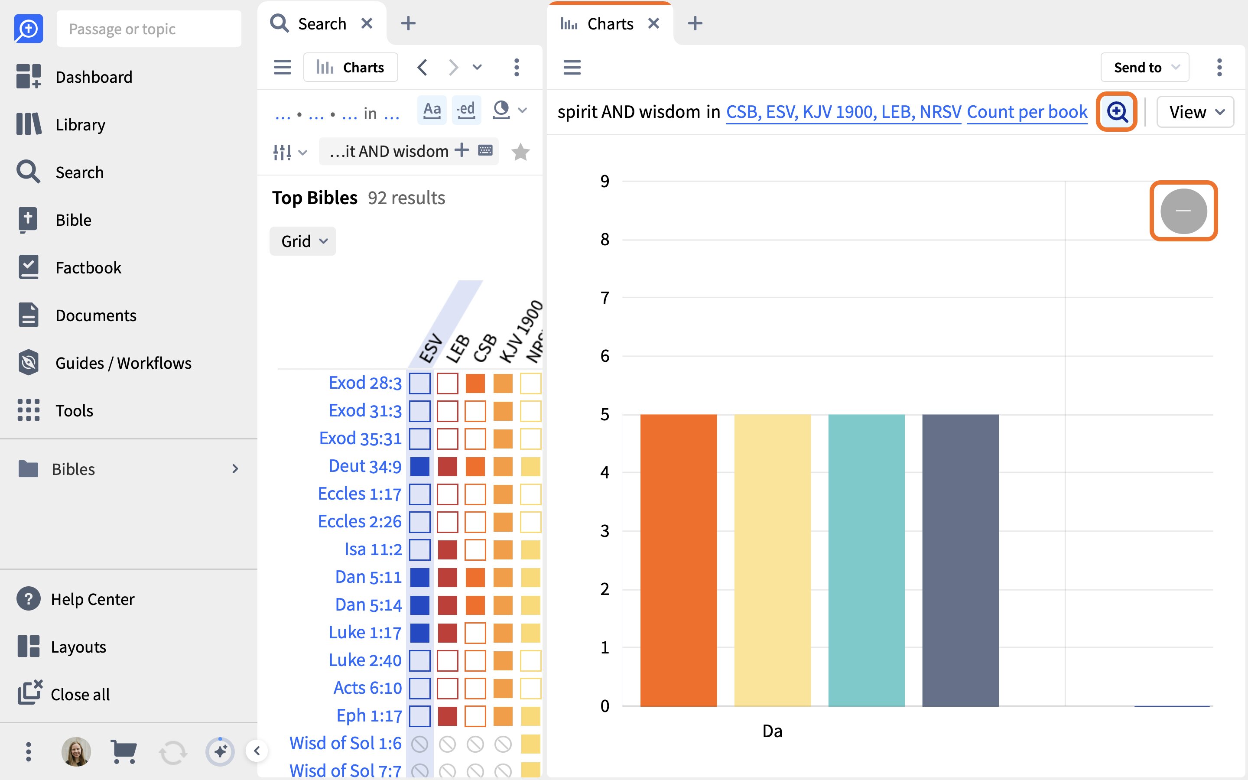Open the search scope pie icon dropdown
Screen dimensions: 1248x780
pos(510,110)
